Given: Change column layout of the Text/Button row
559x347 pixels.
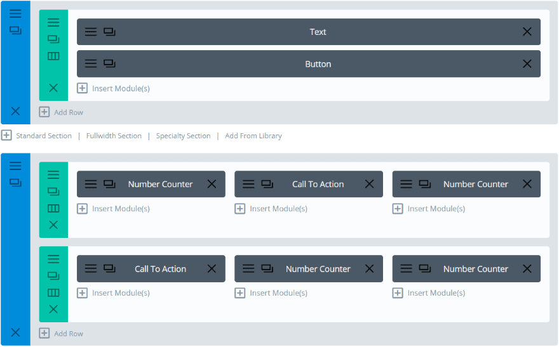Looking at the screenshot, I should [x=53, y=56].
